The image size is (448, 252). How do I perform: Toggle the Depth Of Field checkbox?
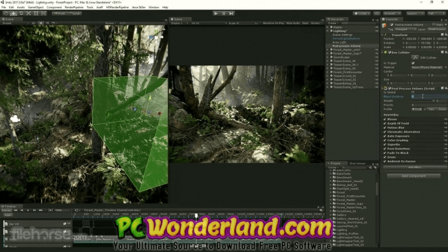pos(385,123)
